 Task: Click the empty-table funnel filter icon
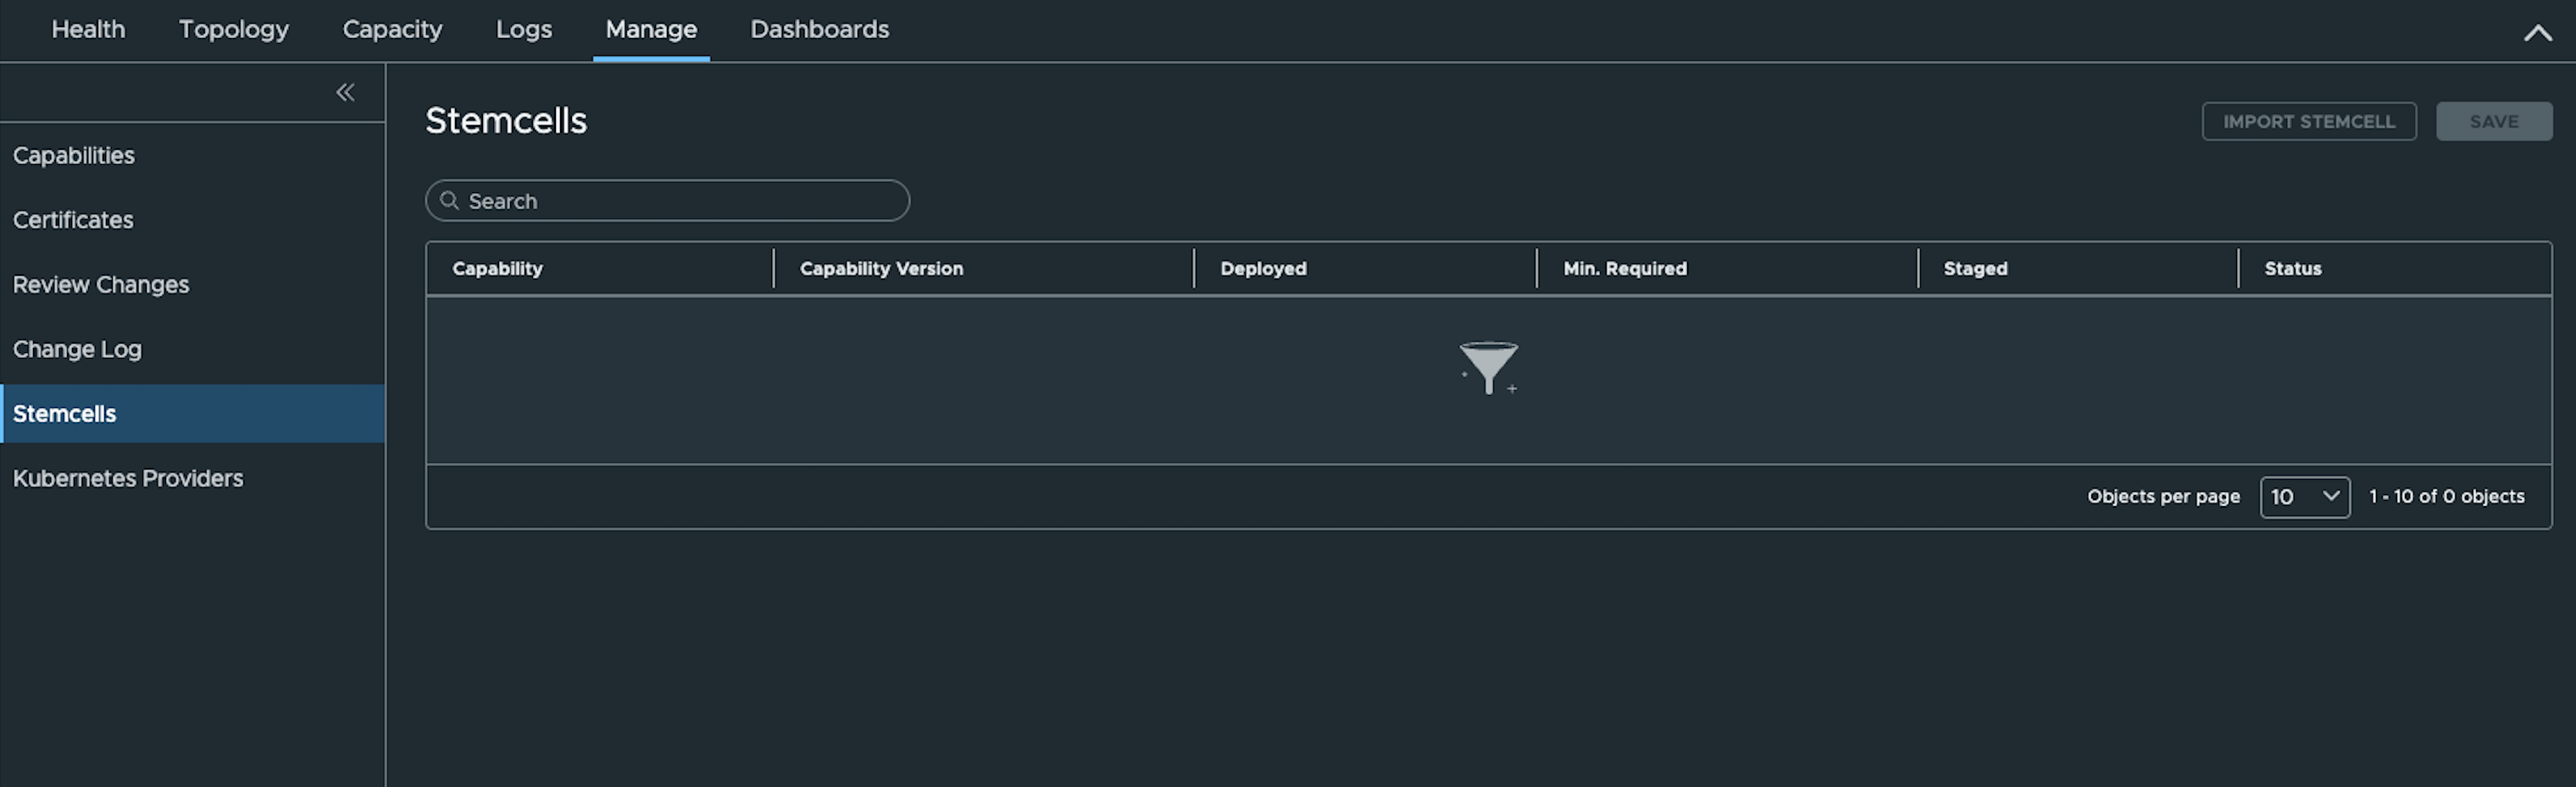click(1488, 368)
